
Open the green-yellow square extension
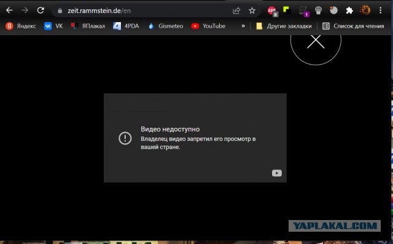[287, 10]
